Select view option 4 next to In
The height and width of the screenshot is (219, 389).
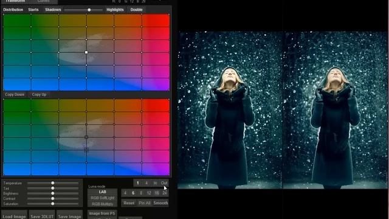[x=146, y=183]
